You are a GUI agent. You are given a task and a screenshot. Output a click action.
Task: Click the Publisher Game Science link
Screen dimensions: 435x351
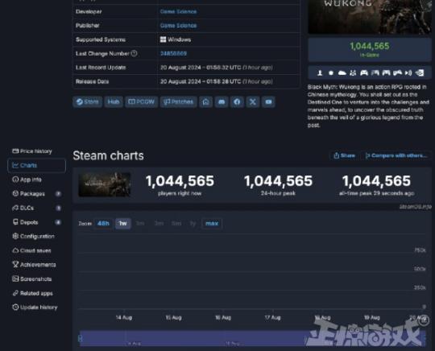click(178, 25)
